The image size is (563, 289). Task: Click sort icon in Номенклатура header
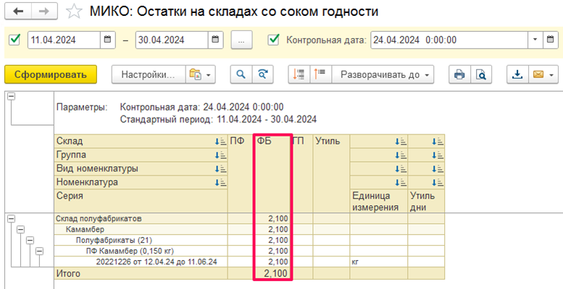pyautogui.click(x=220, y=182)
